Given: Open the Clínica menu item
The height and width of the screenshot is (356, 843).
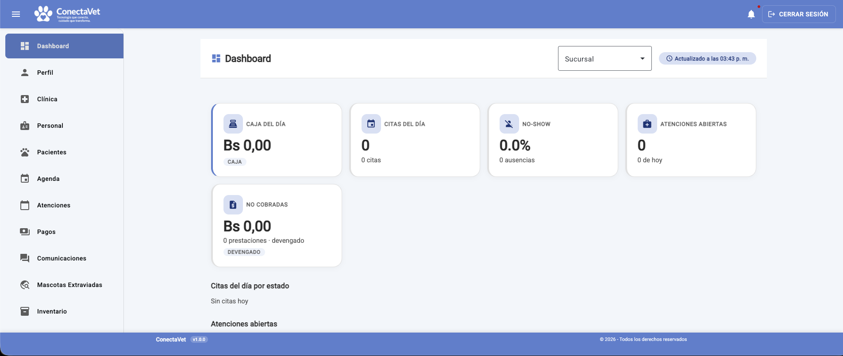Looking at the screenshot, I should (x=64, y=99).
